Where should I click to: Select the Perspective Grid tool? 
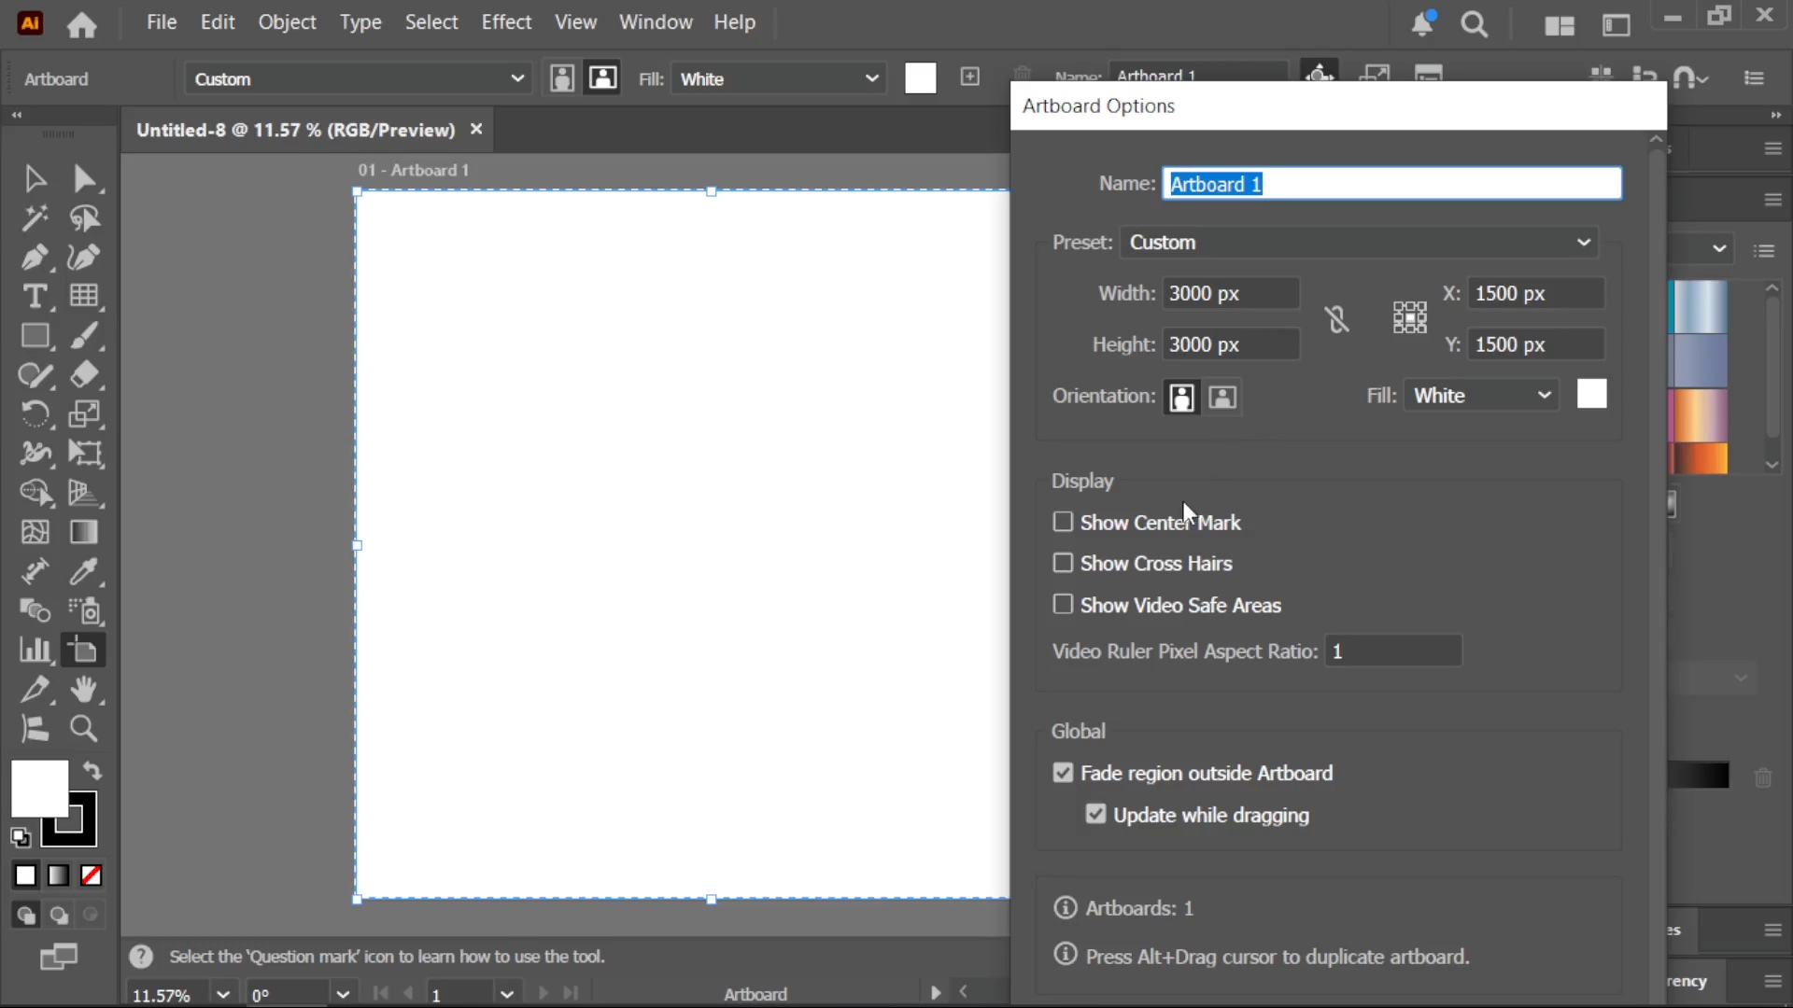tap(84, 492)
